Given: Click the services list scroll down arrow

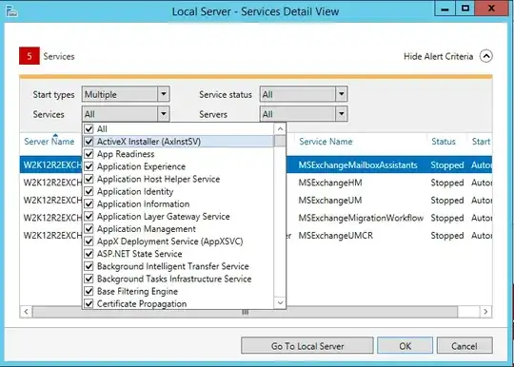Looking at the screenshot, I should click(280, 302).
